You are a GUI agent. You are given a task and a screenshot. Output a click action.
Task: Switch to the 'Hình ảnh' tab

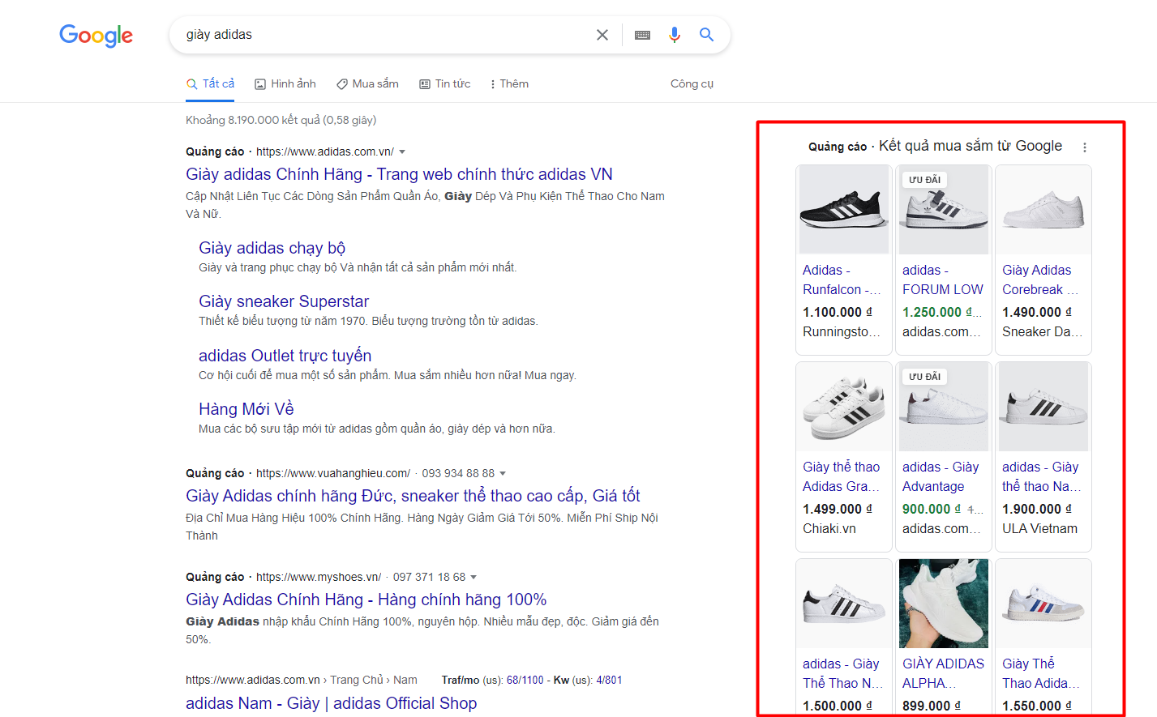(285, 83)
